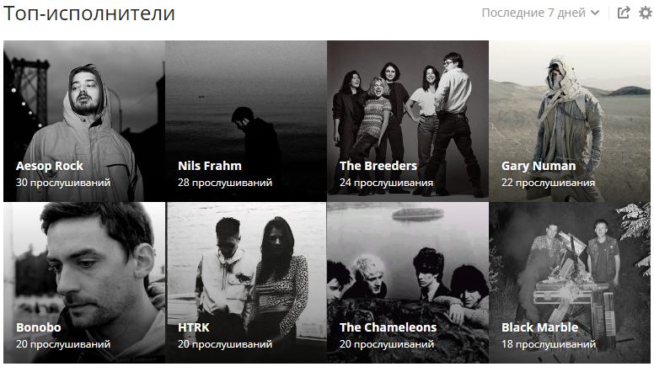Image resolution: width=654 pixels, height=372 pixels.
Task: Click the Aesop Rock name link
Action: [x=50, y=166]
